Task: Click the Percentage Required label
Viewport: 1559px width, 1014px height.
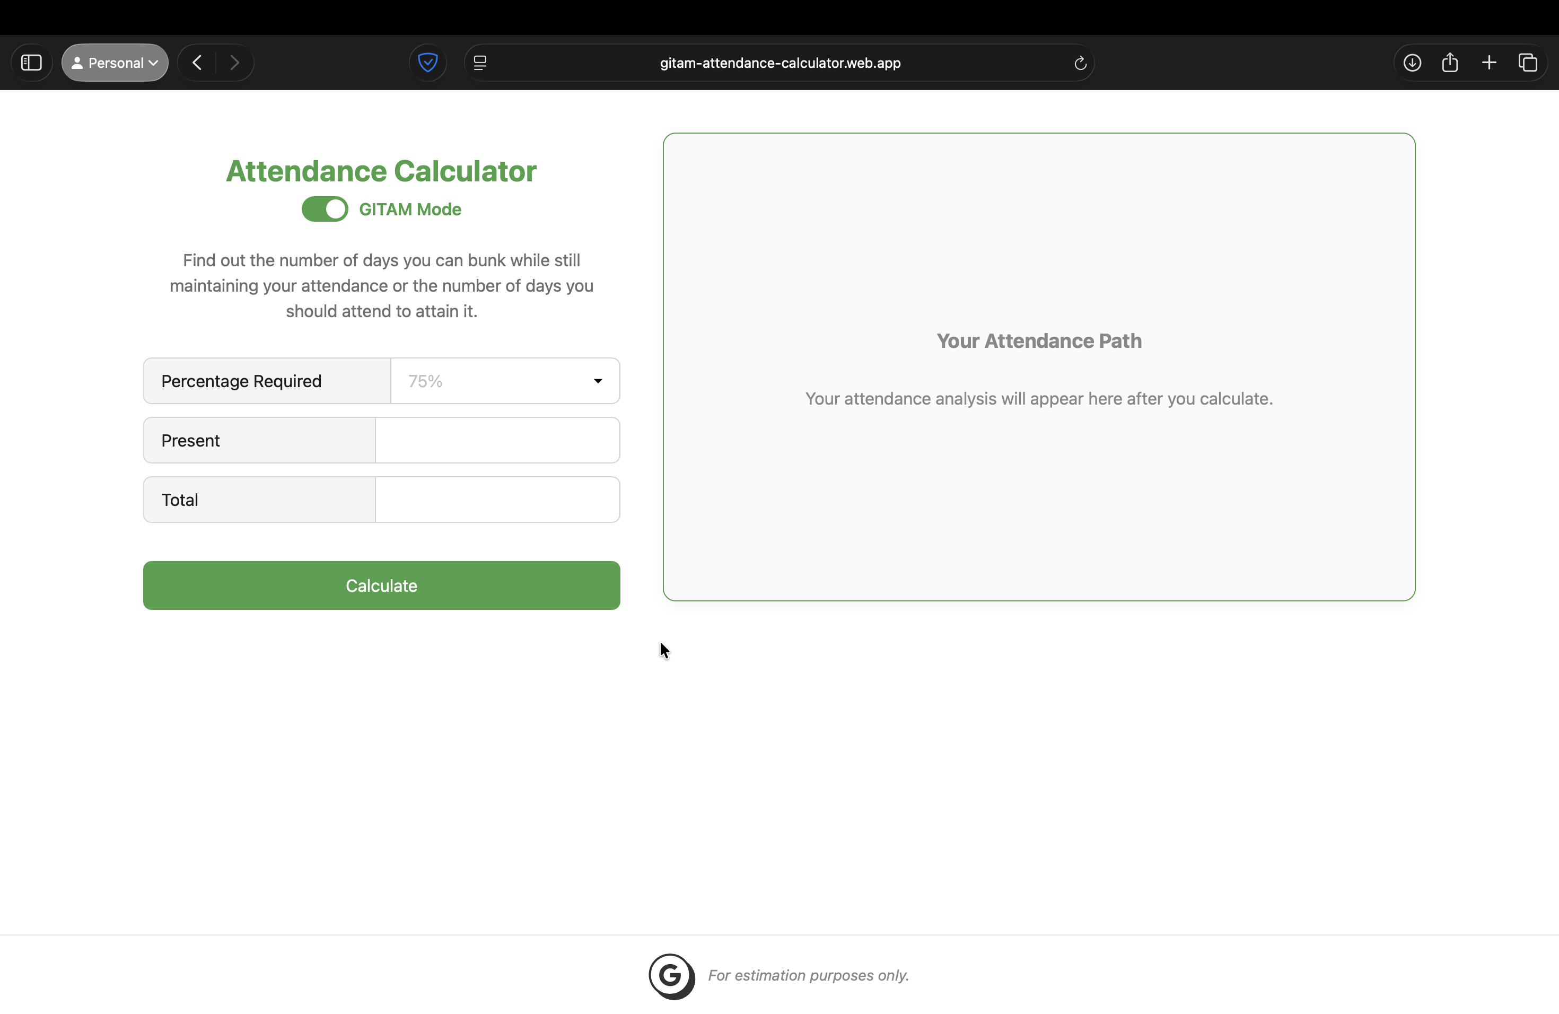Action: tap(241, 381)
